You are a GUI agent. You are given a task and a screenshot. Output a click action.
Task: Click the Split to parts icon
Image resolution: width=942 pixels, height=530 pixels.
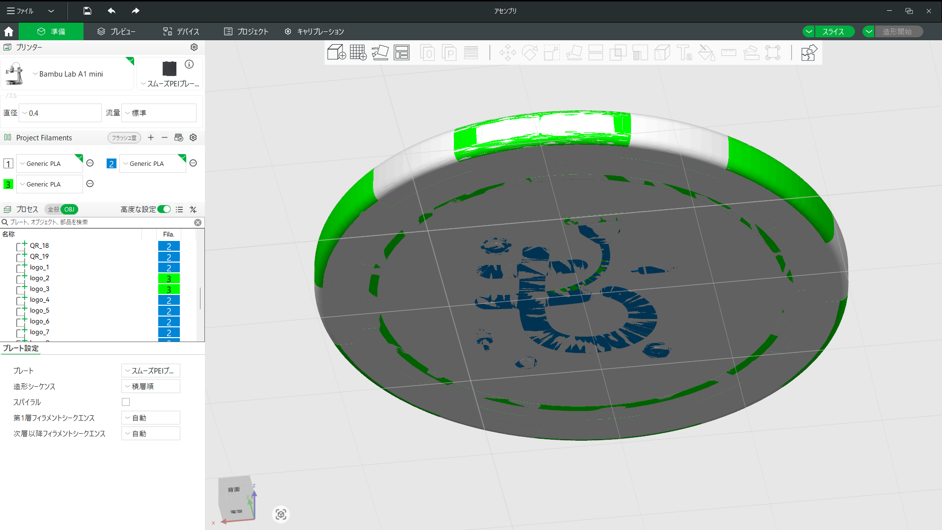tap(449, 53)
